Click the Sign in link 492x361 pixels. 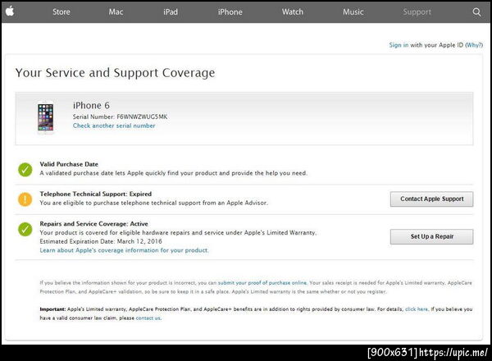click(x=399, y=45)
